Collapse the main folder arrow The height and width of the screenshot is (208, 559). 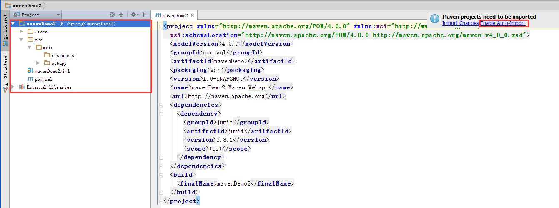30,47
